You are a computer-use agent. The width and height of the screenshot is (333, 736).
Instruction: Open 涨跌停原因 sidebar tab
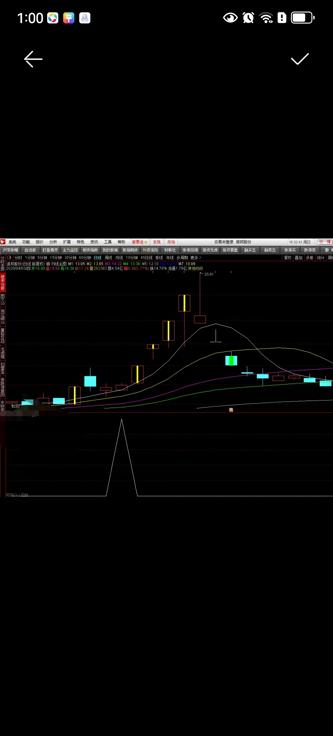point(3,387)
